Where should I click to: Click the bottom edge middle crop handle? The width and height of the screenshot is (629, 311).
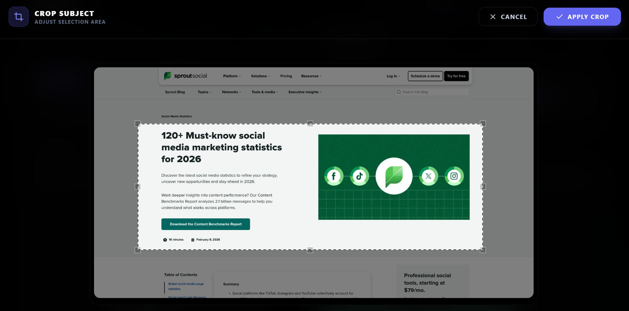coord(310,250)
